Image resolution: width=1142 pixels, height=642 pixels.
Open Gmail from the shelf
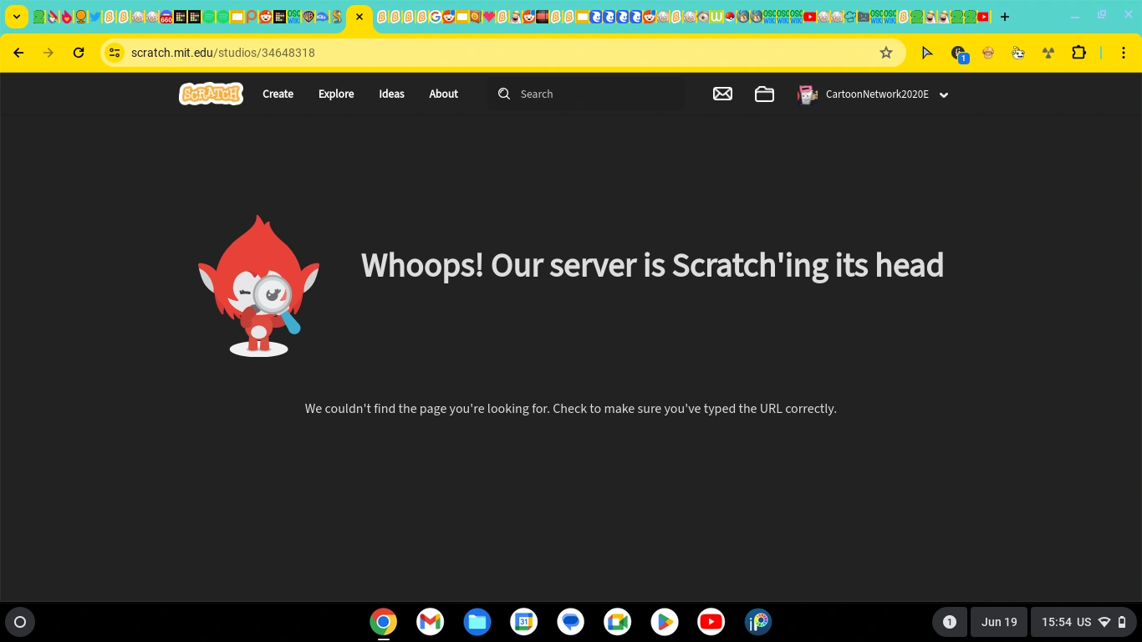[x=430, y=621]
